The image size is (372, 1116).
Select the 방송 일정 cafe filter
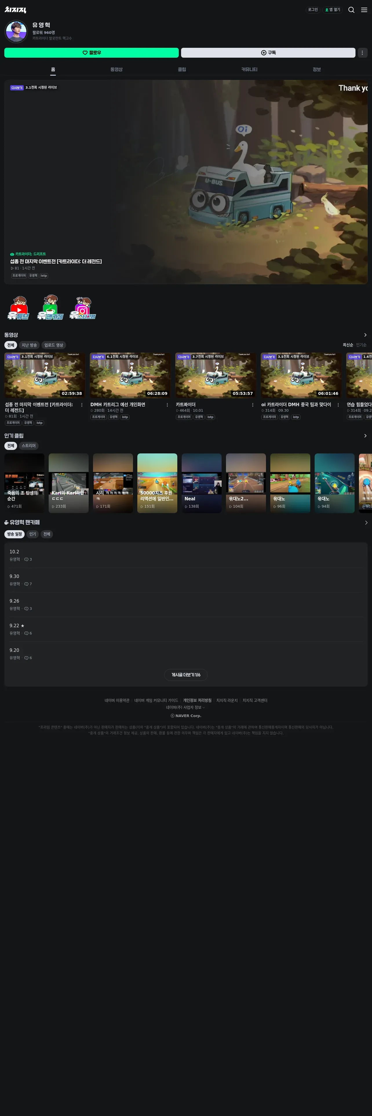(x=14, y=534)
